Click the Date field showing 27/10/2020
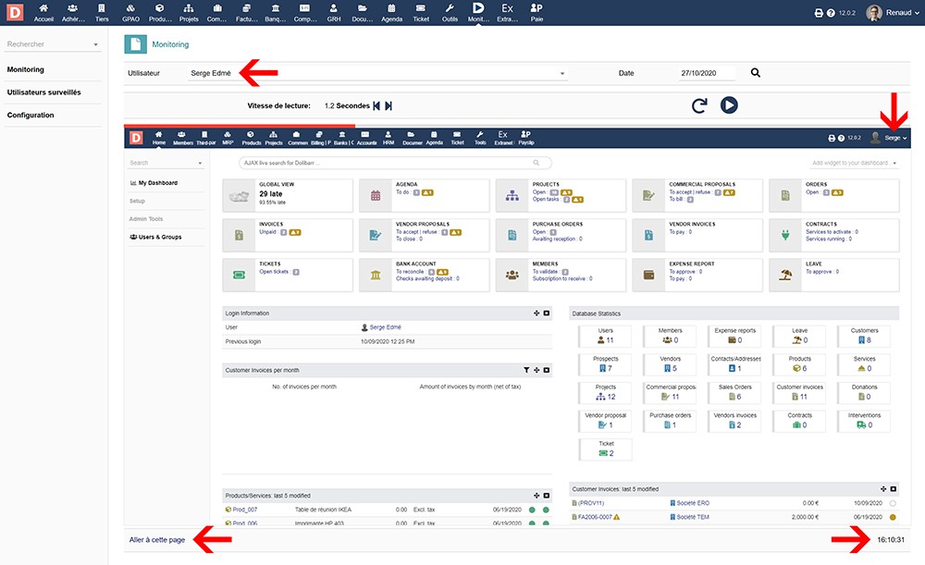The image size is (925, 565). point(707,73)
